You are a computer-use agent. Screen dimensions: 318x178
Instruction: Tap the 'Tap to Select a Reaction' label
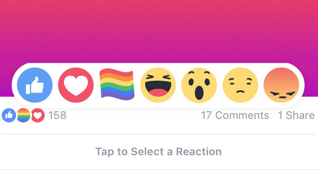coord(158,152)
